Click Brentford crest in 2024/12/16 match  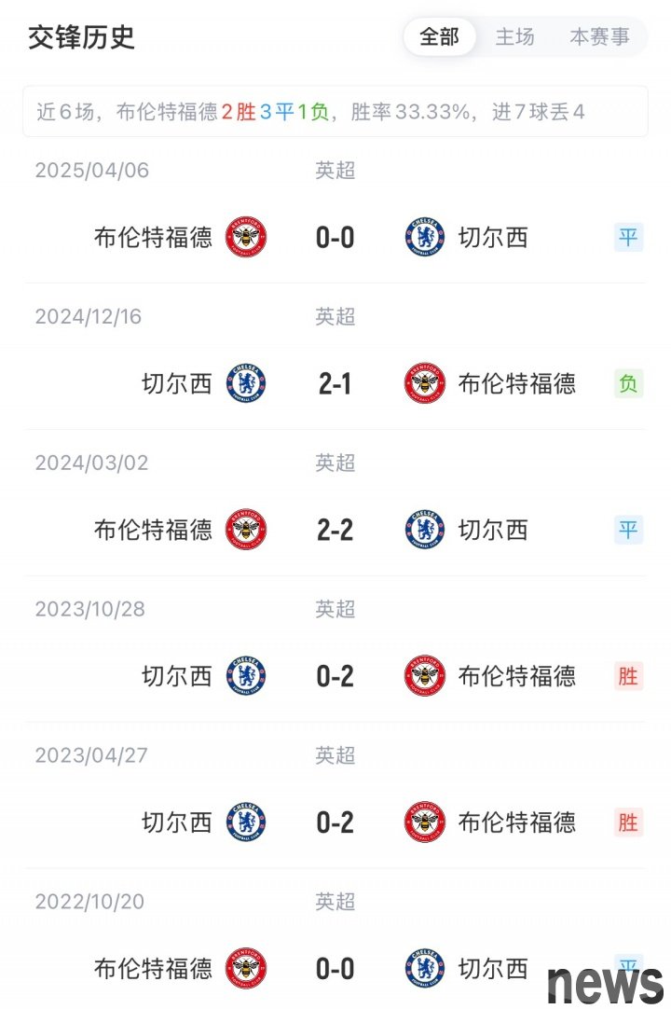pos(425,383)
